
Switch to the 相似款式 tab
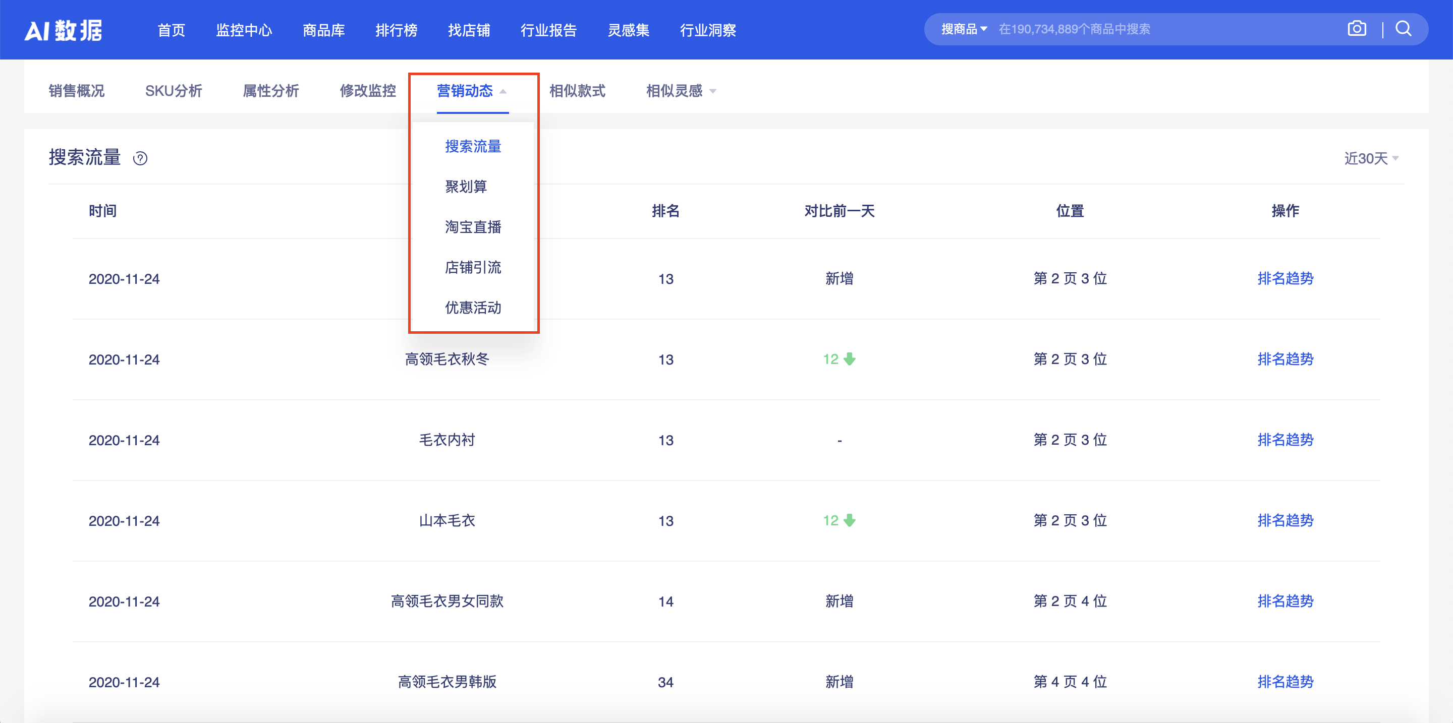click(x=578, y=91)
